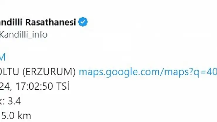217x122 pixels.
Task: Click the white checkmark inside the badge
Action: [83, 22]
